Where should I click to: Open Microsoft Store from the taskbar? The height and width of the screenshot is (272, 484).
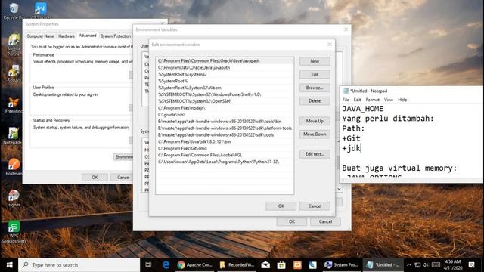coord(281,265)
